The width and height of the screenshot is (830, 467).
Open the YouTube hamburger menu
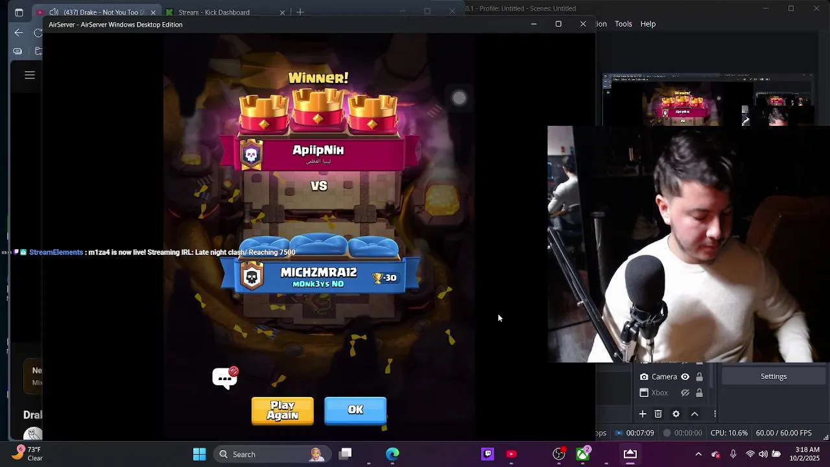30,75
